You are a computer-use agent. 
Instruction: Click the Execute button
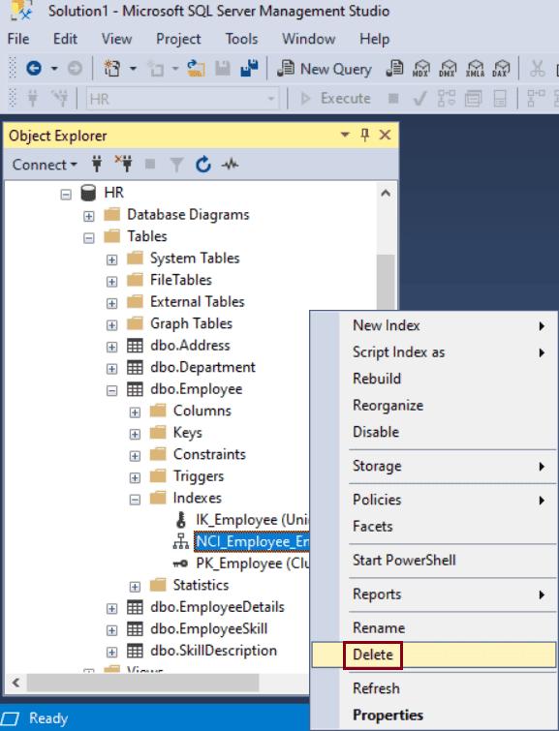click(336, 99)
